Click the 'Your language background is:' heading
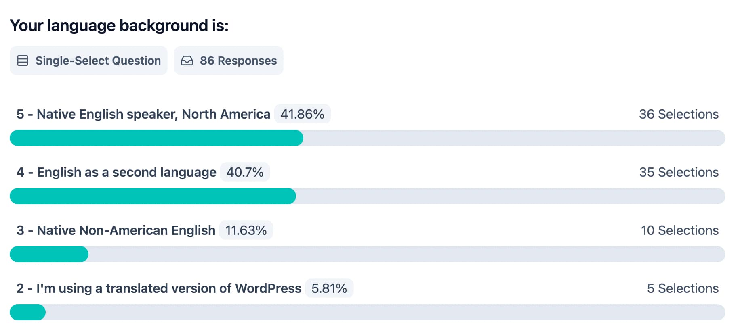Viewport: 740px width, 330px height. (x=119, y=25)
